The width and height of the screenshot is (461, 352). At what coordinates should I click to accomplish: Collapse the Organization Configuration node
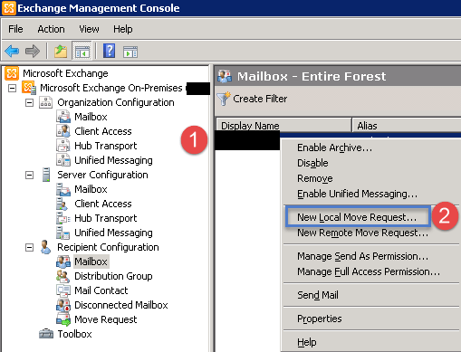[x=29, y=102]
